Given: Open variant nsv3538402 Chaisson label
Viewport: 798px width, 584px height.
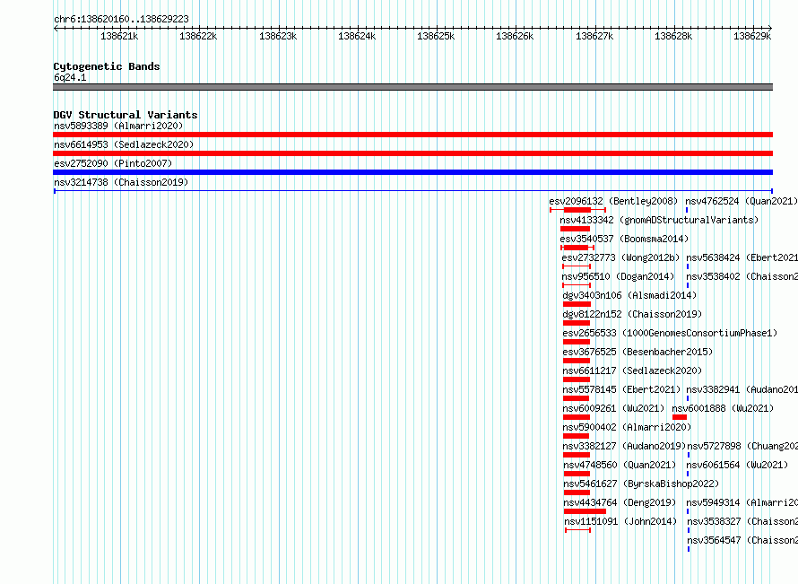Looking at the screenshot, I should (x=742, y=276).
